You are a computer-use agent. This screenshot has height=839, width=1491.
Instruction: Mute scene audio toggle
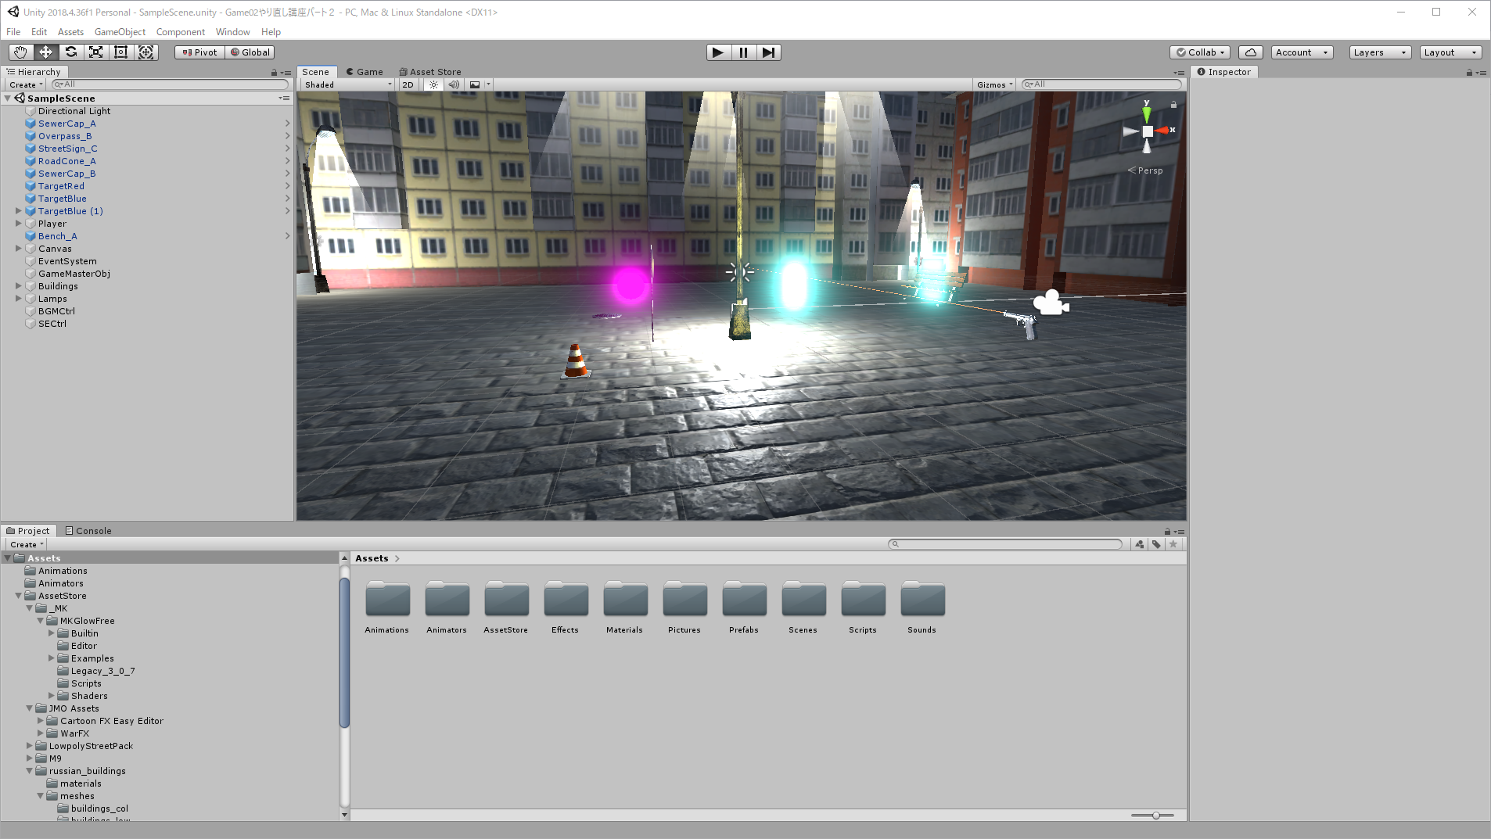(x=454, y=84)
